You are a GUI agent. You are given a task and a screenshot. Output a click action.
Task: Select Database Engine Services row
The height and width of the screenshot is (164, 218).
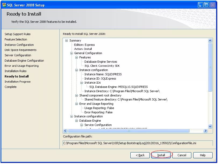(x=101, y=62)
